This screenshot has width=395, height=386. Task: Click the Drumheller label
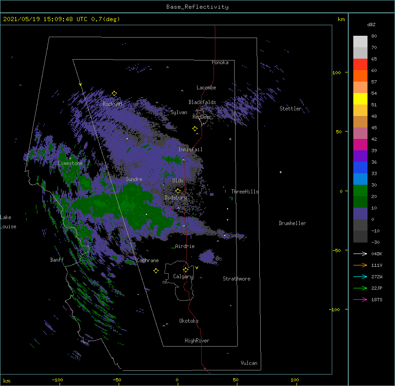[292, 223]
